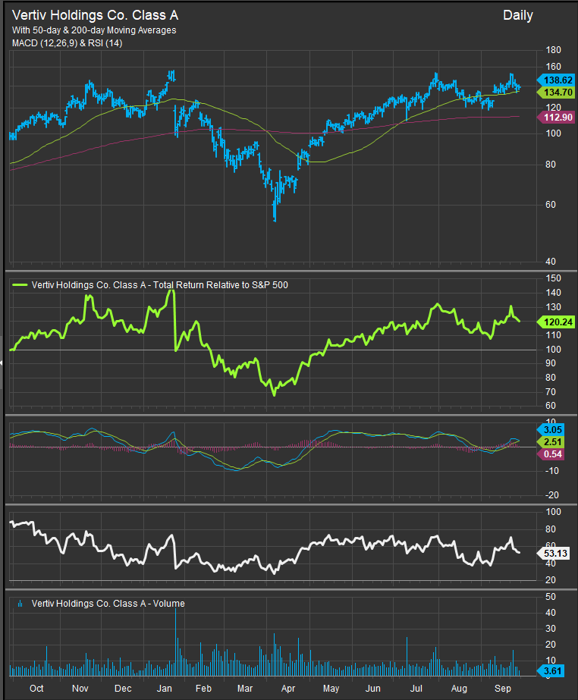Click the Volume legend bar icon
Viewport: 578px width, 700px height.
[x=20, y=604]
